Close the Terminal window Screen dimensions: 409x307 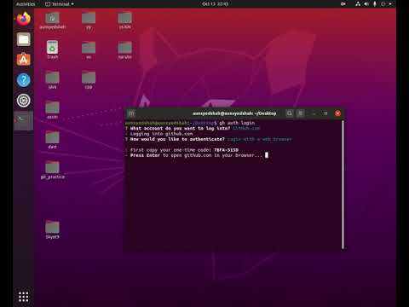click(x=337, y=113)
